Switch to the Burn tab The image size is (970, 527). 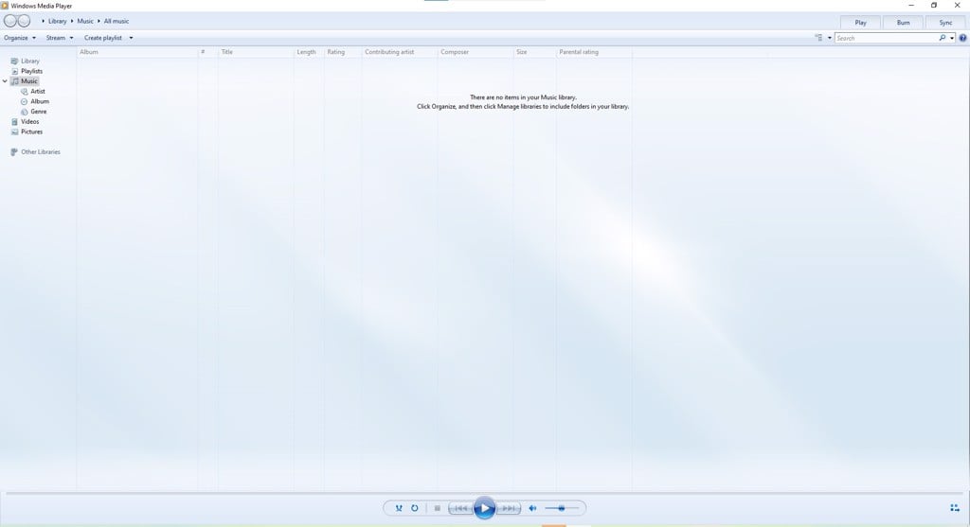point(903,22)
